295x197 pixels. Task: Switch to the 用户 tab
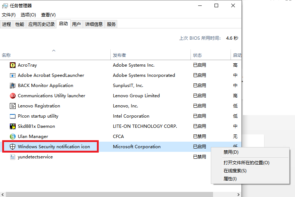click(76, 24)
